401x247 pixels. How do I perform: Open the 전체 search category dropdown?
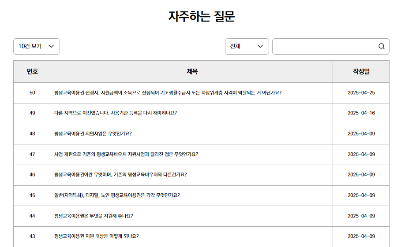[x=247, y=46]
